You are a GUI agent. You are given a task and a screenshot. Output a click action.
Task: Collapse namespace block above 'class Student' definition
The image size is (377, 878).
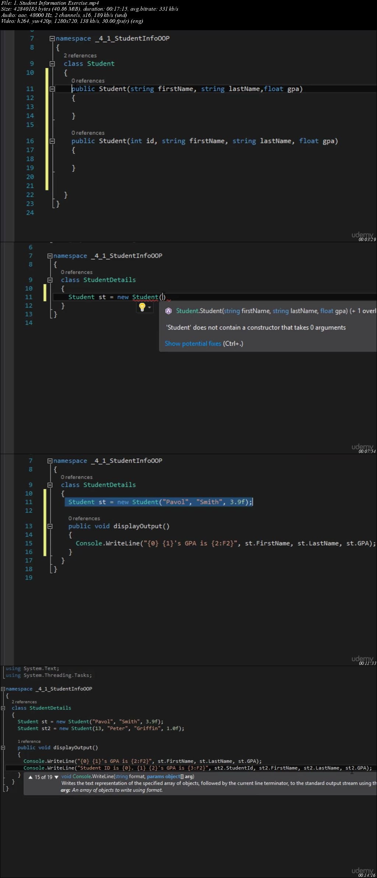tap(52, 38)
